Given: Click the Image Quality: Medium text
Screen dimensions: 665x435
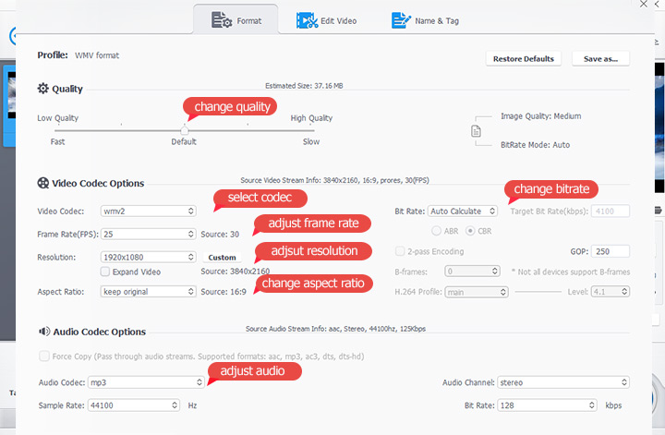Looking at the screenshot, I should [540, 116].
